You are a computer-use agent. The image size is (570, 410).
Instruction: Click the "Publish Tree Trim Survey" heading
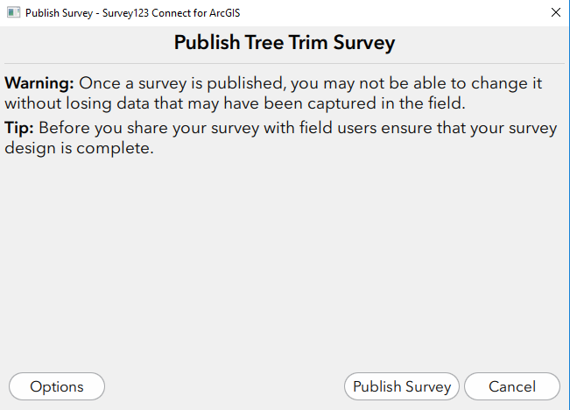[x=285, y=43]
